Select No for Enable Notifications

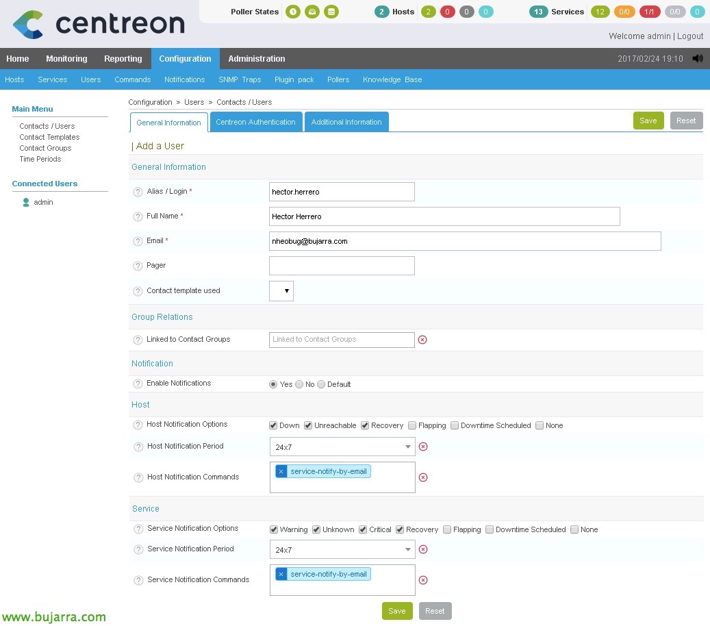[x=299, y=384]
